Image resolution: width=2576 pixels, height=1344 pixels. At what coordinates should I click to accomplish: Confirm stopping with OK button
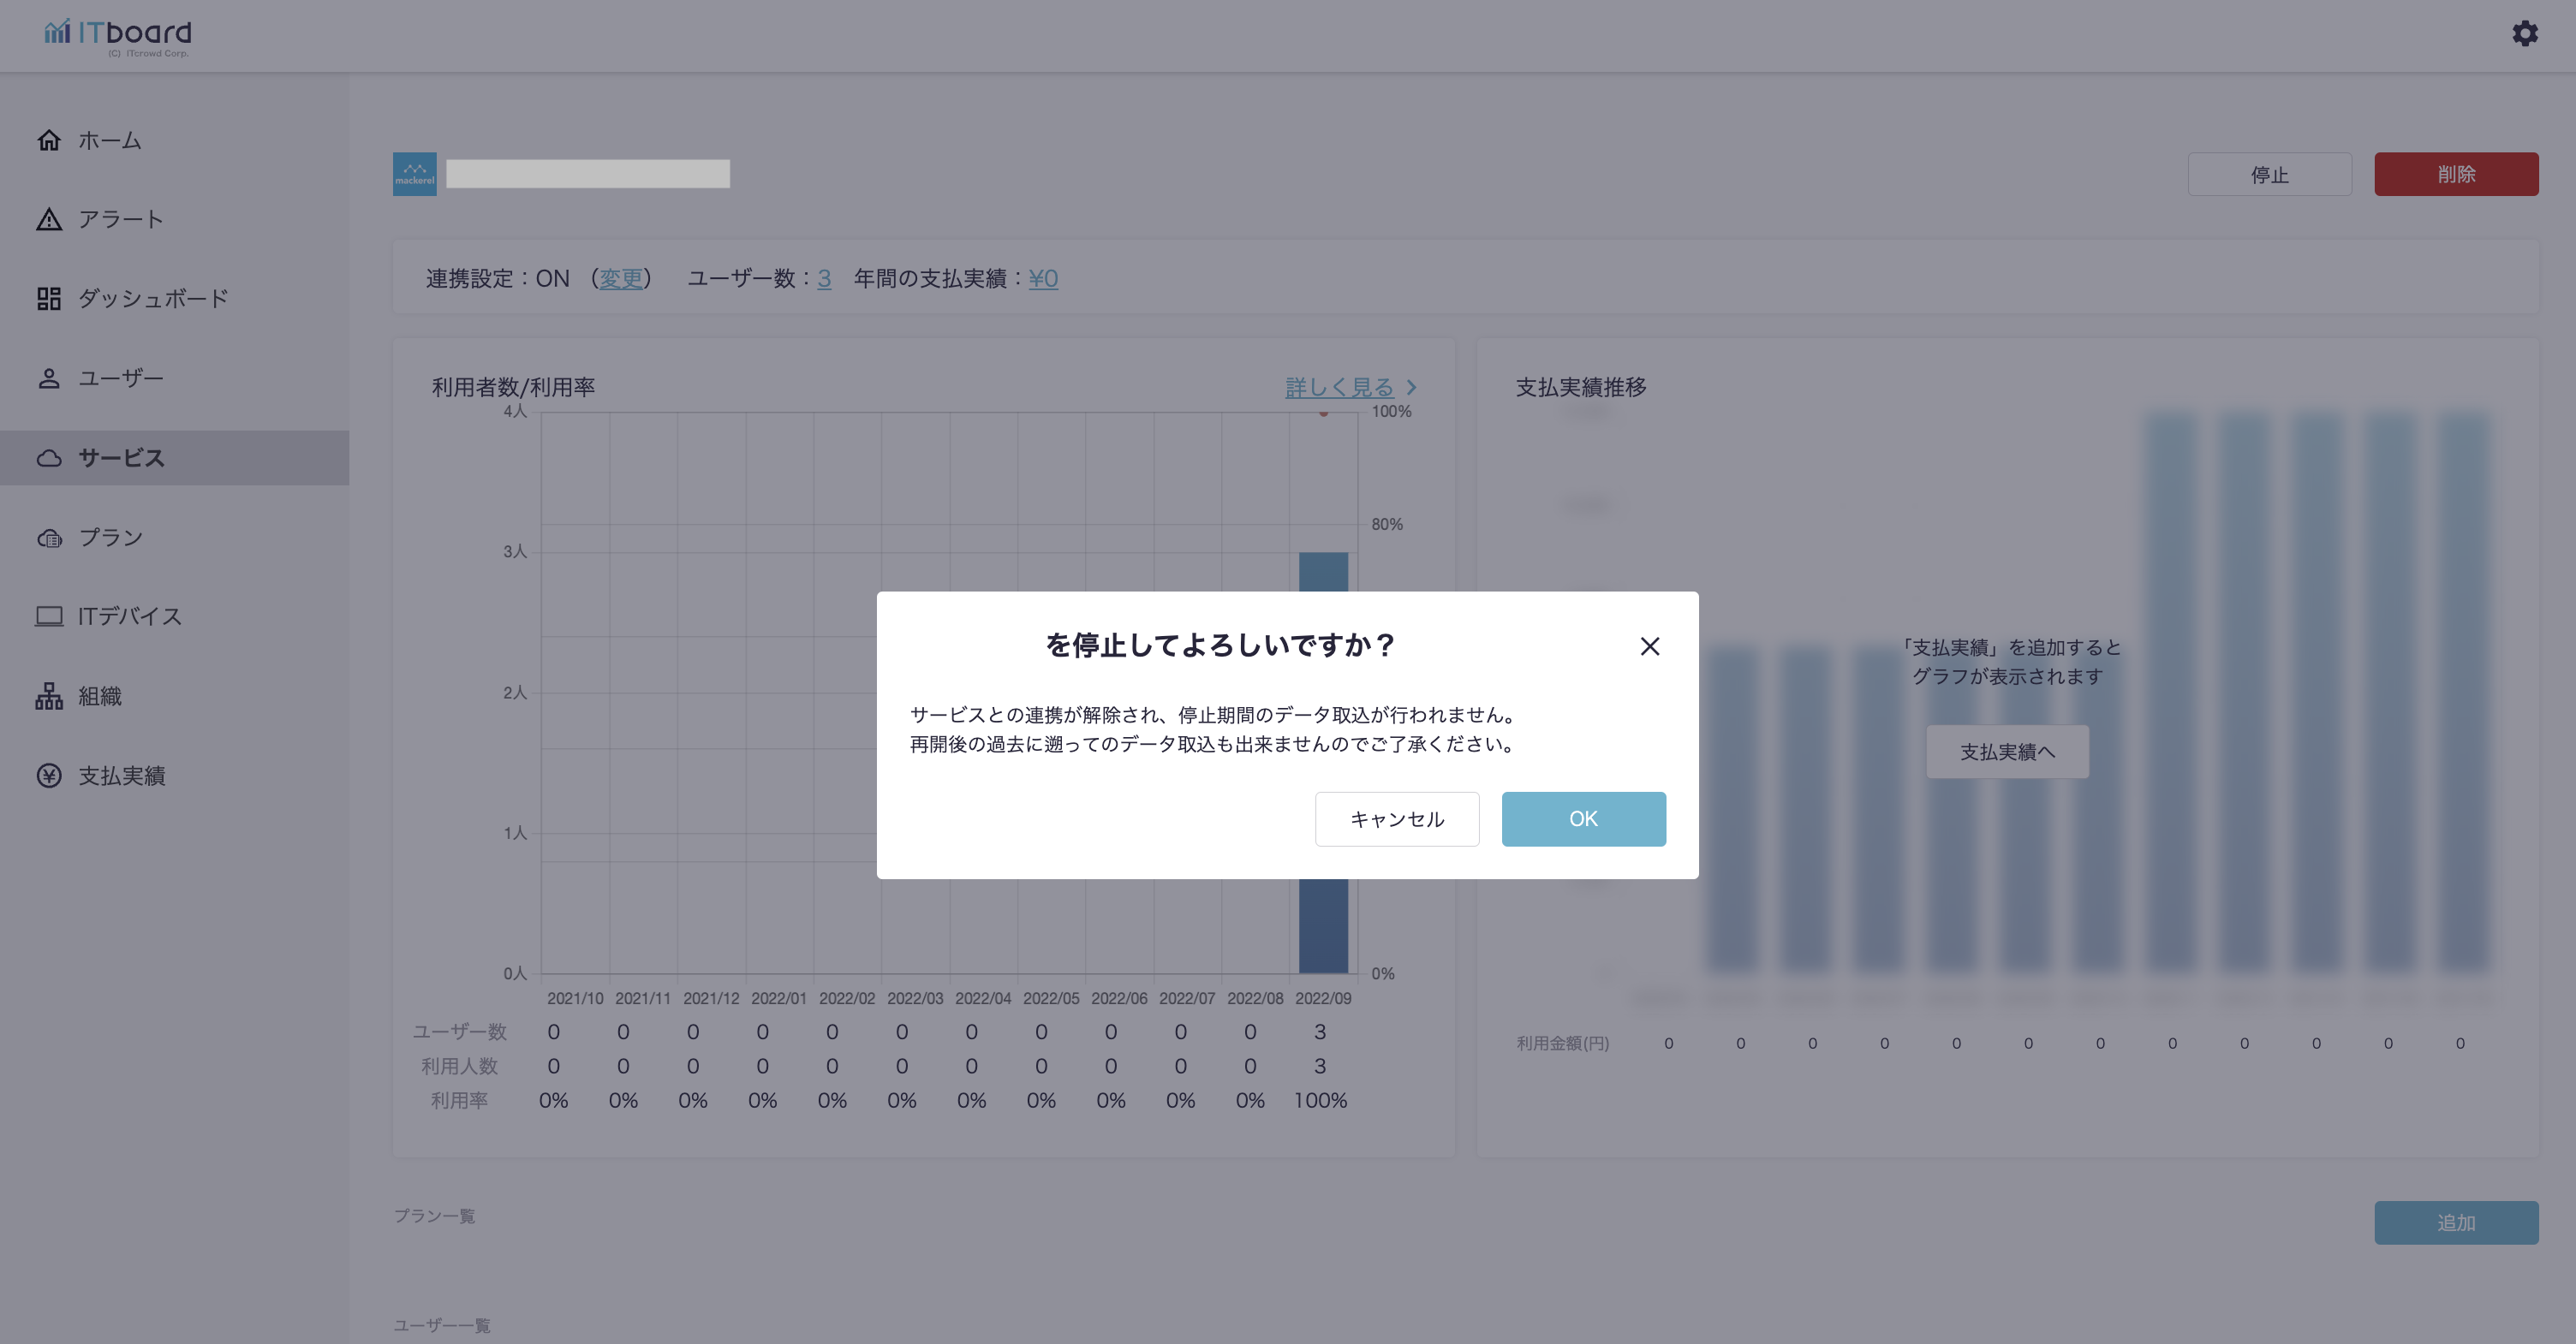coord(1583,819)
